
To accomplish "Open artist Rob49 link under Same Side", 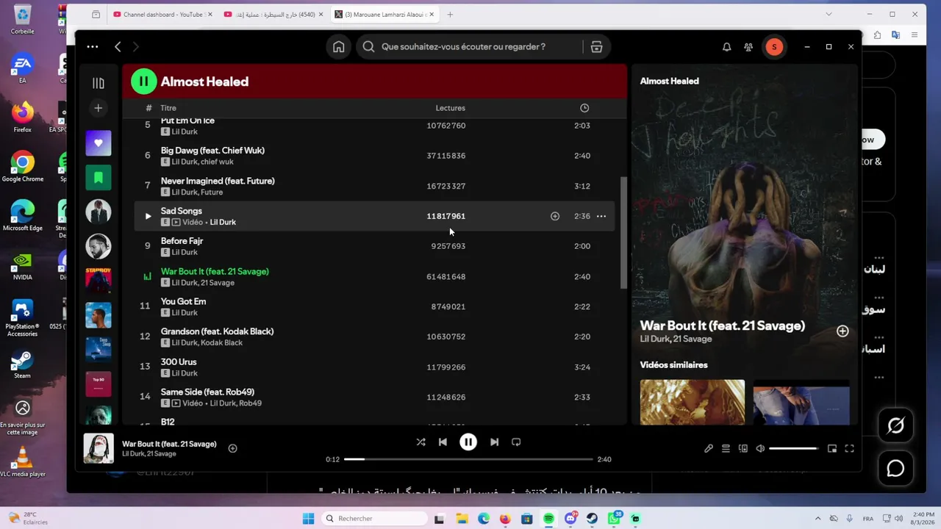I will coord(250,403).
